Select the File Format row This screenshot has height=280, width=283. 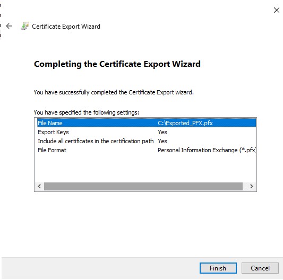147,150
